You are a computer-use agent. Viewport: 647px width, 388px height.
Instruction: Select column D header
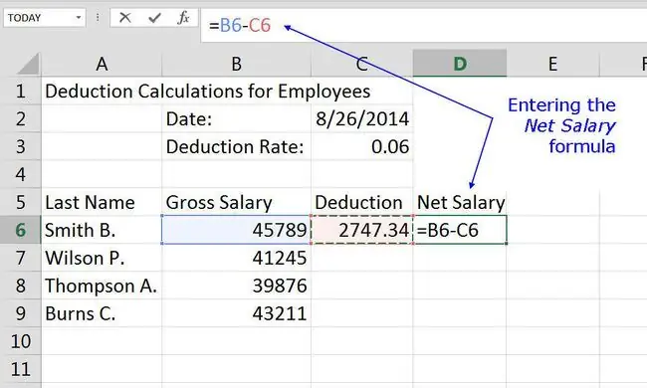[460, 63]
